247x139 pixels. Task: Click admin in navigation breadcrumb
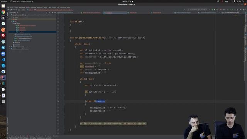24,10
